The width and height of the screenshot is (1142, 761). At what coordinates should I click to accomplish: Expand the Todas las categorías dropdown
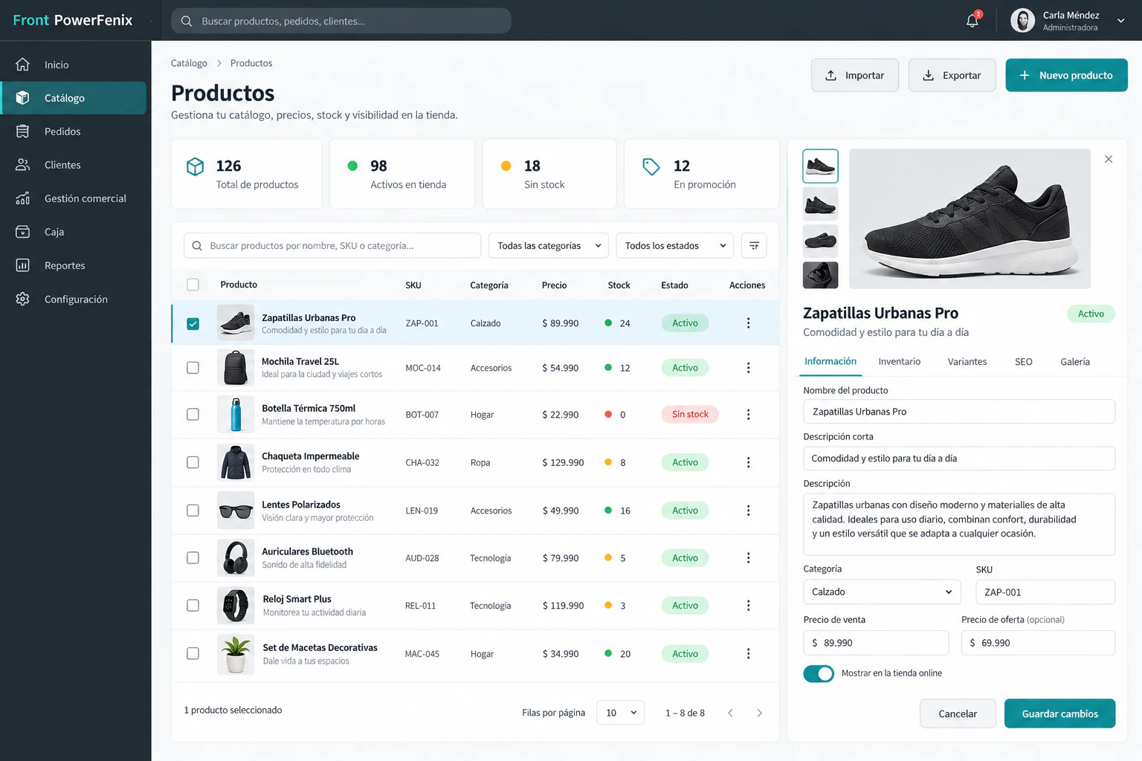point(549,246)
